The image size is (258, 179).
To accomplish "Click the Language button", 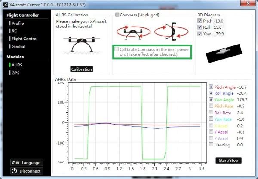I will pos(27,163).
